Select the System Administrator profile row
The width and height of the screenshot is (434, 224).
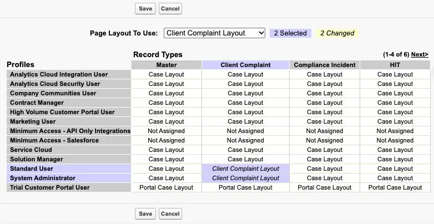pyautogui.click(x=69, y=178)
